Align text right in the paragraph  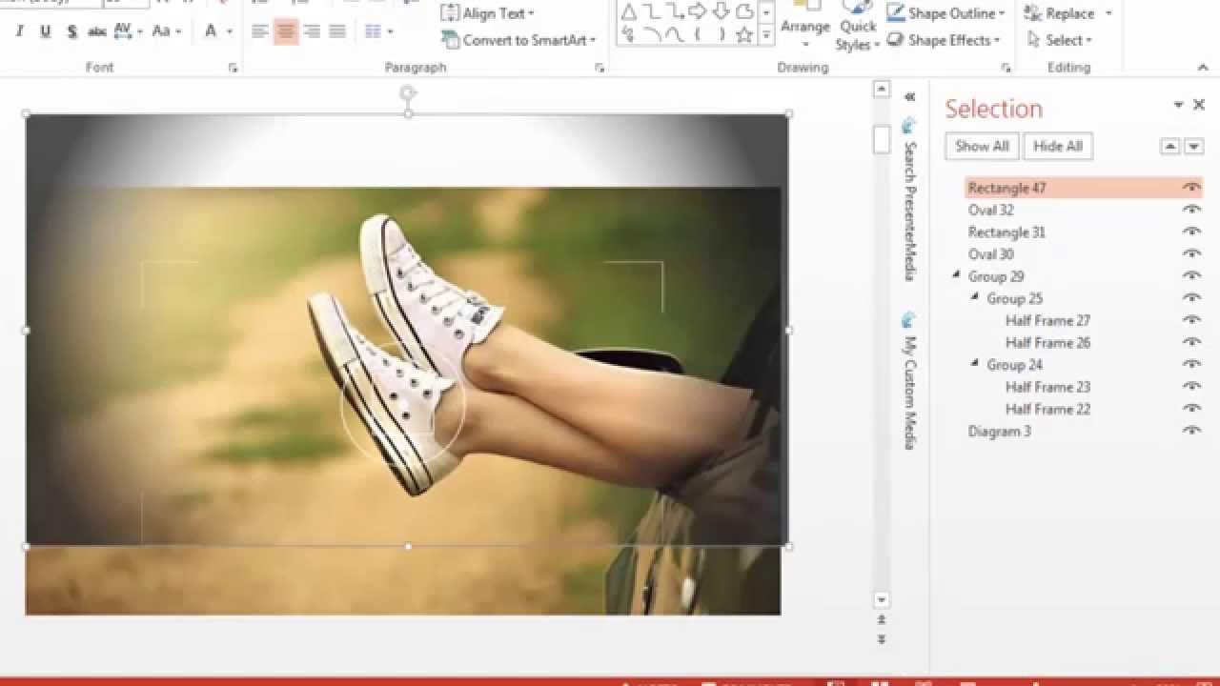(x=311, y=31)
